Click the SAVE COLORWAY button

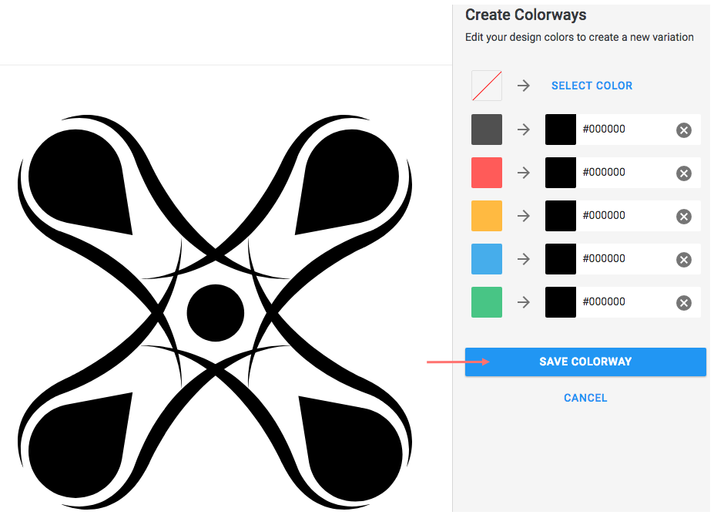pos(585,362)
